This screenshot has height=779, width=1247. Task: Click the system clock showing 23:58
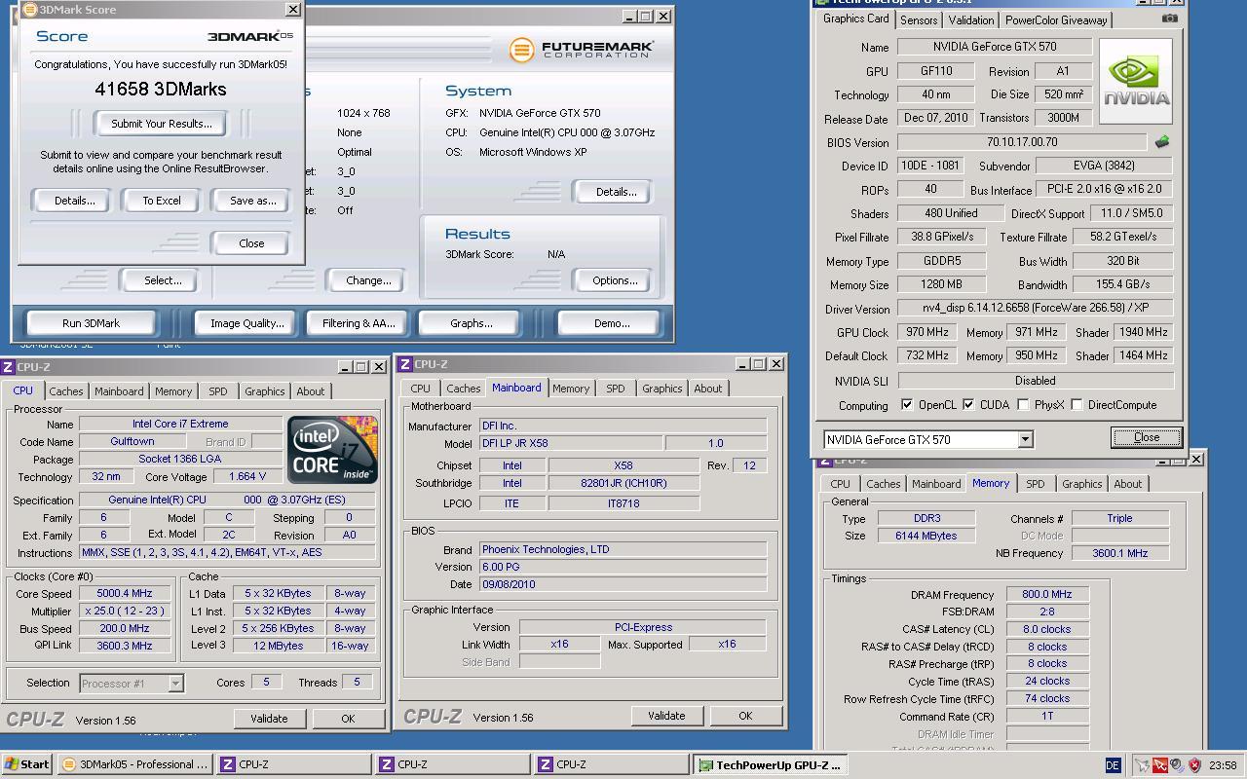tap(1223, 765)
